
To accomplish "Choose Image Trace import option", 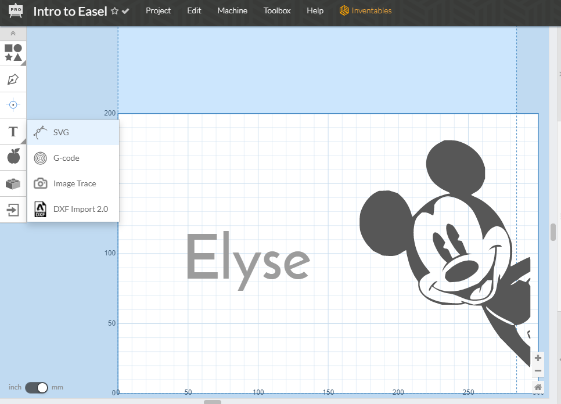I will 73,183.
